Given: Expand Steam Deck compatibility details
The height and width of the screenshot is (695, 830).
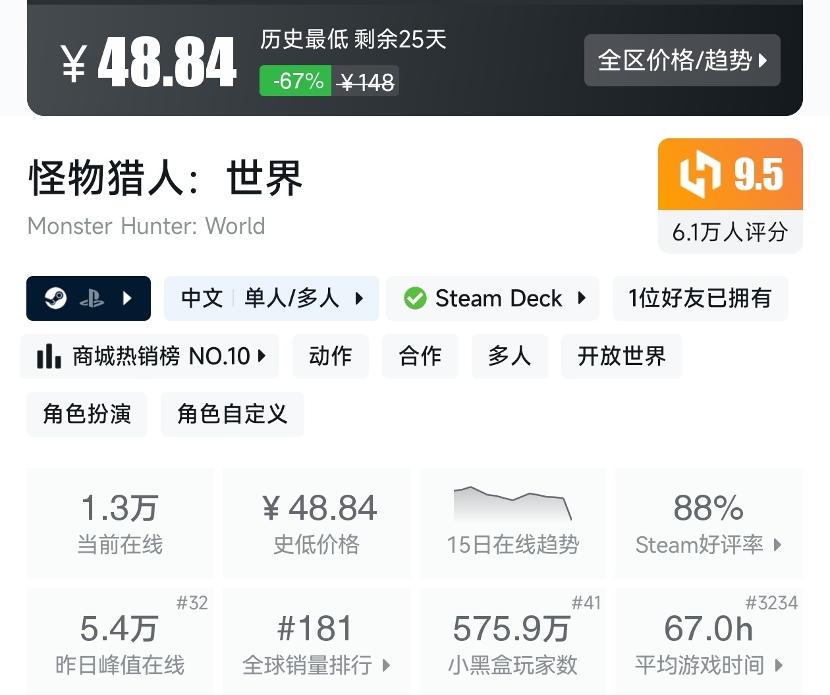Looking at the screenshot, I should click(x=493, y=298).
